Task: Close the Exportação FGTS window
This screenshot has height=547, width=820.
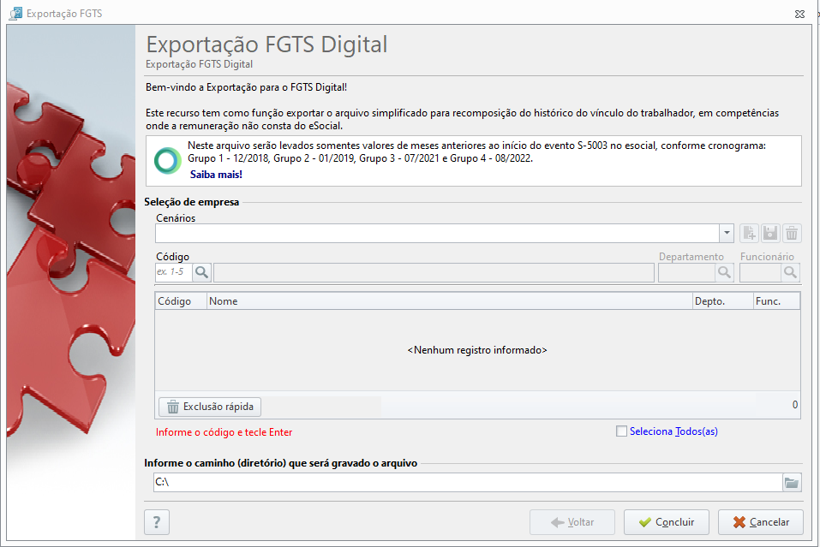Action: [x=799, y=14]
